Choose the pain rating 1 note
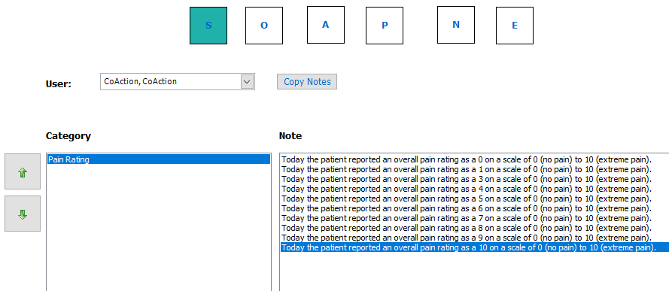669x291 pixels. pyautogui.click(x=467, y=169)
